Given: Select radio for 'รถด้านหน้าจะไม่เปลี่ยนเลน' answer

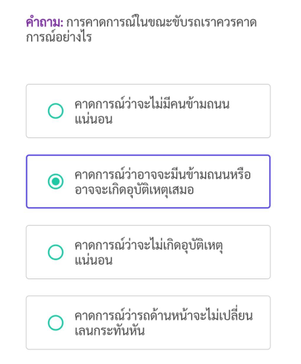Looking at the screenshot, I should tap(55, 322).
